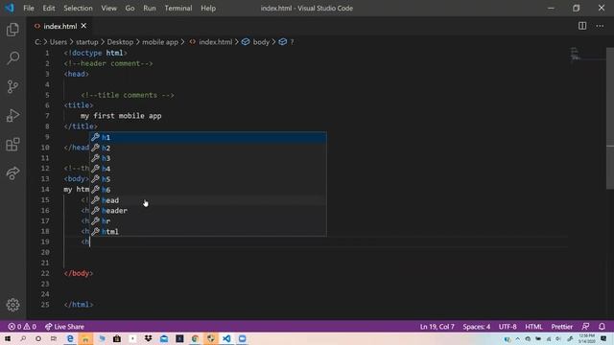Click Desktop in the breadcrumb path
Viewport: 614px width, 345px height.
tap(120, 42)
